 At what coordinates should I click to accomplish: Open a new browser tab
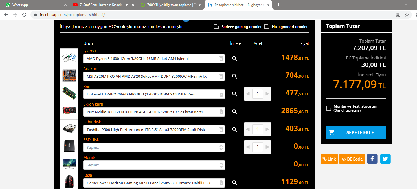coord(278,5)
